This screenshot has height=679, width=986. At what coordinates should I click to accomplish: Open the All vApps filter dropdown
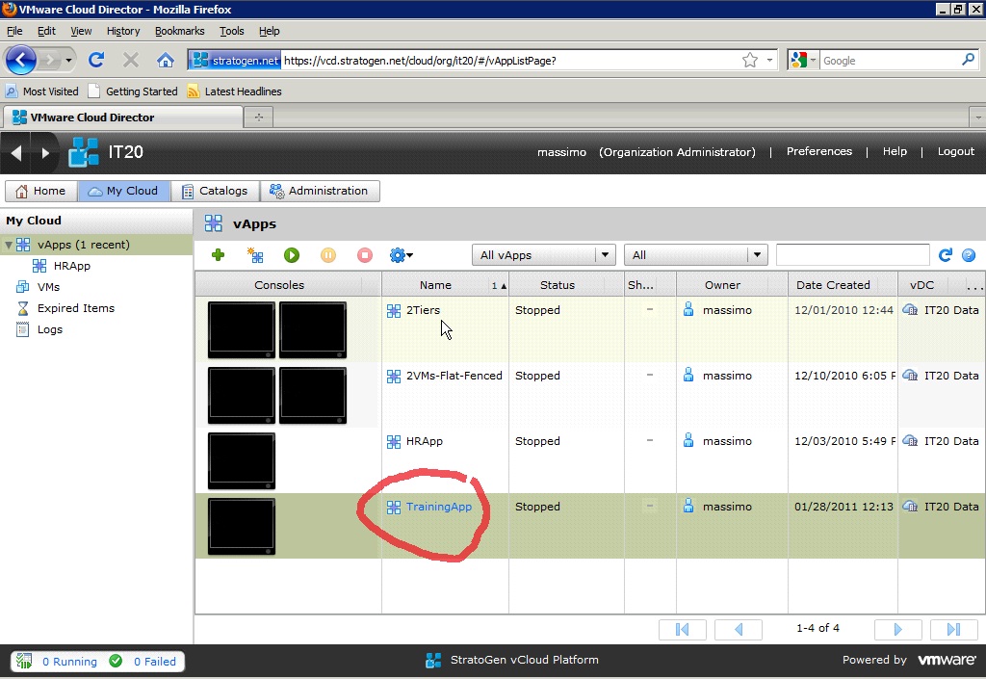pos(543,255)
